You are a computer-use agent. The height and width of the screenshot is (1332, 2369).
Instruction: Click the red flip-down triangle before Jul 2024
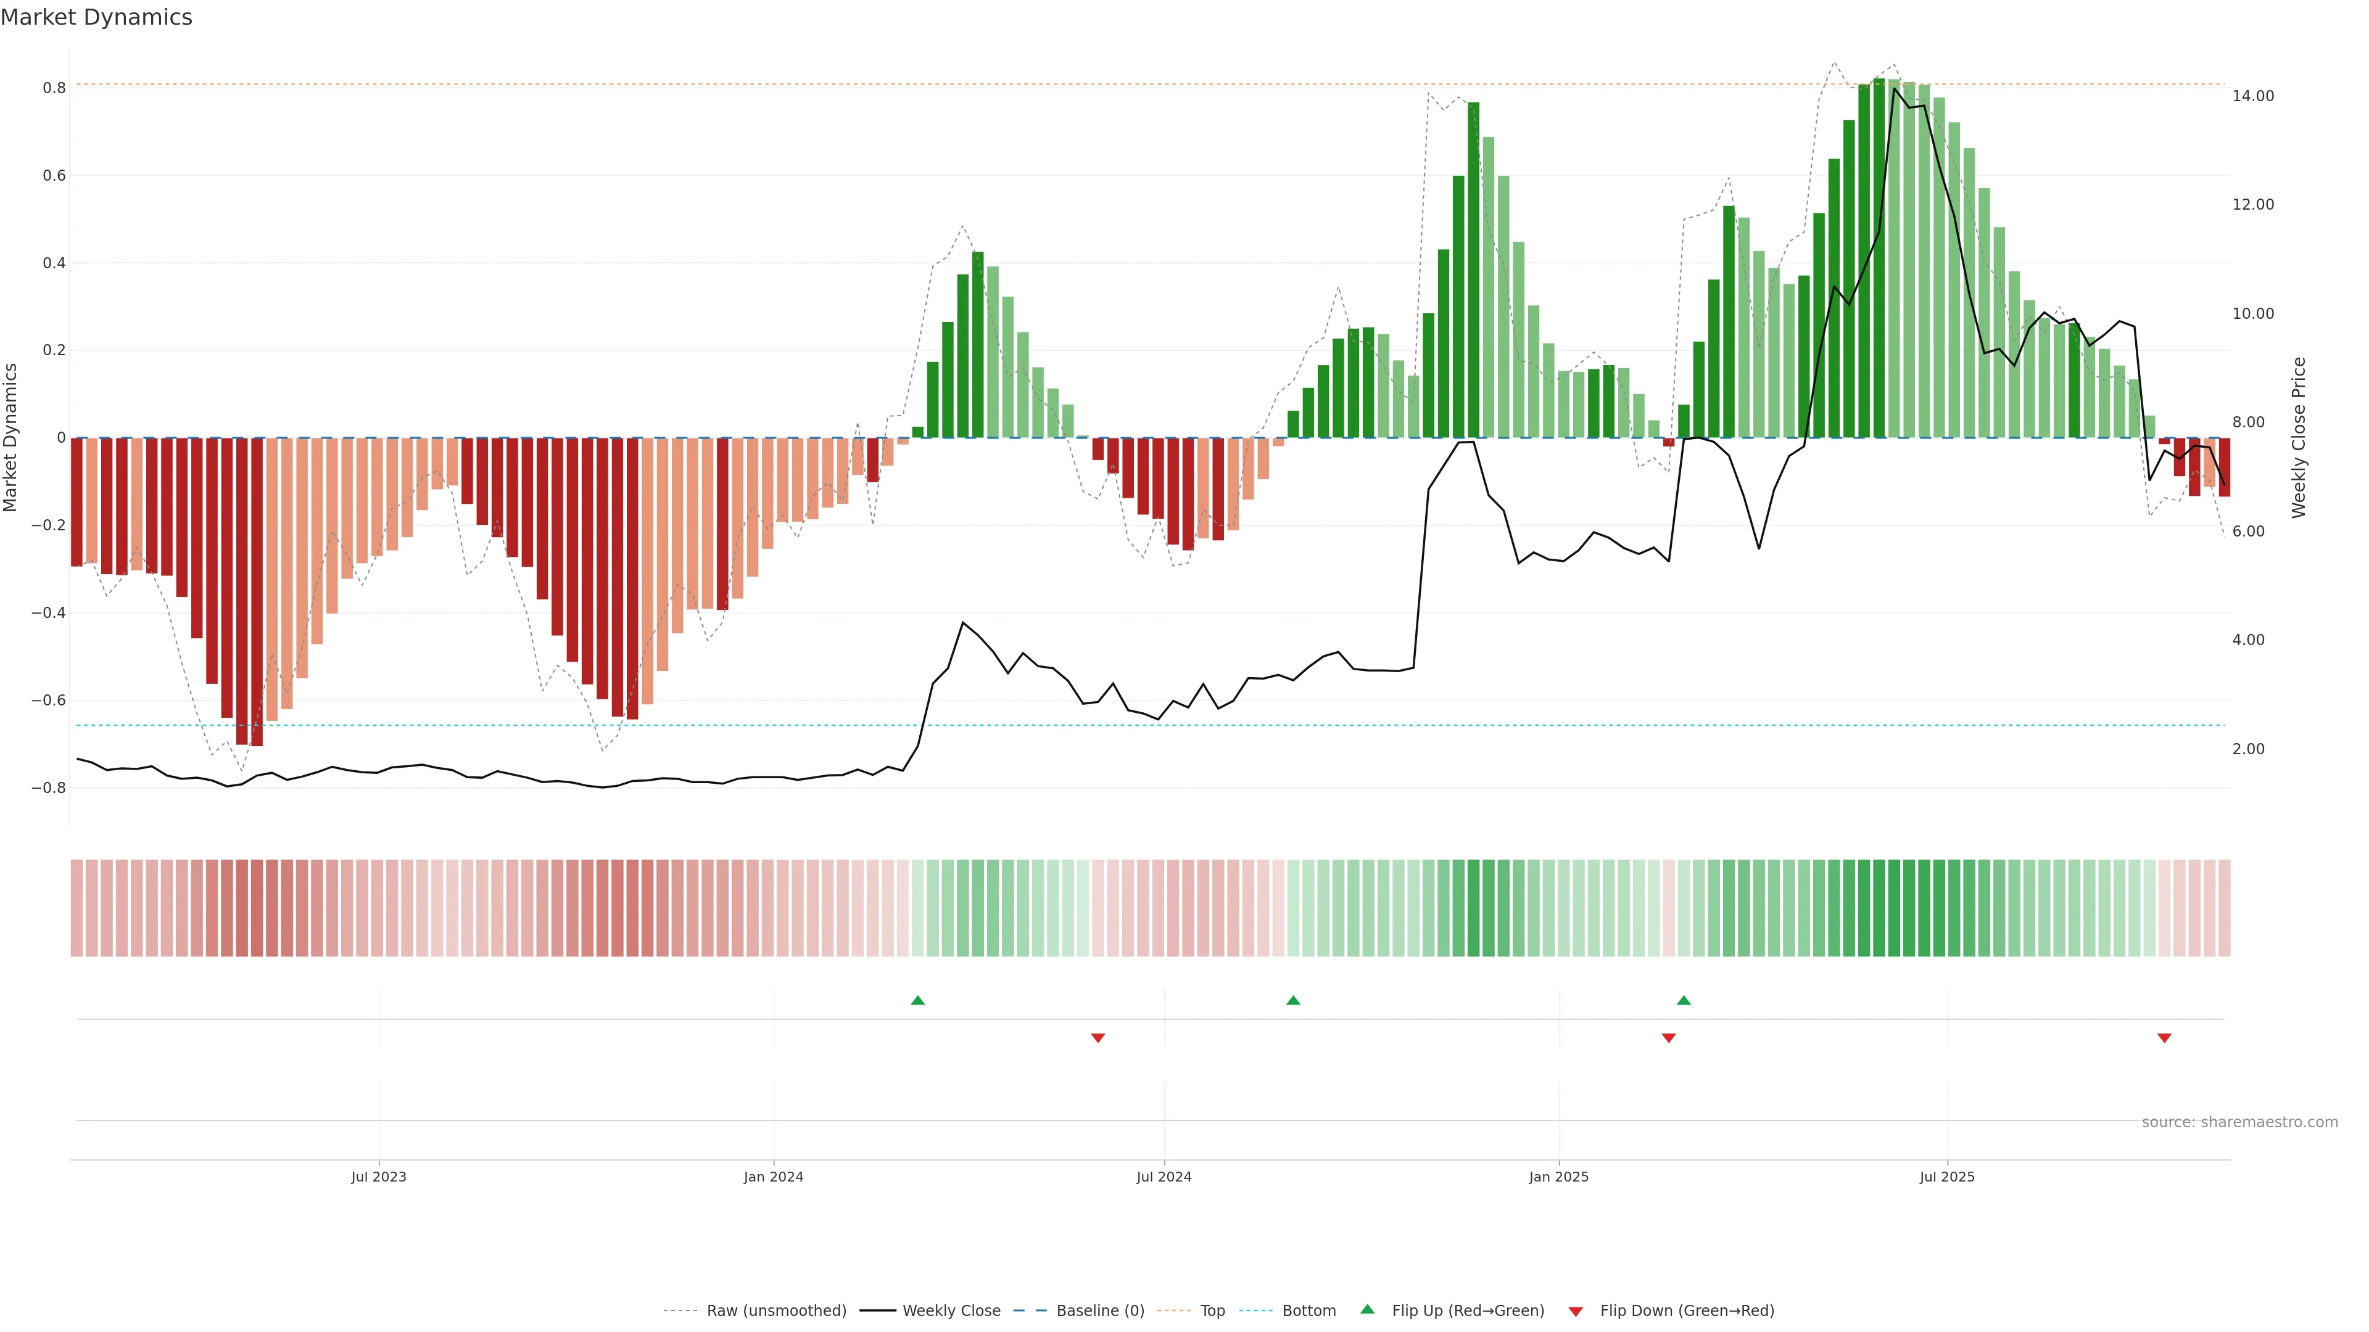[1097, 1038]
